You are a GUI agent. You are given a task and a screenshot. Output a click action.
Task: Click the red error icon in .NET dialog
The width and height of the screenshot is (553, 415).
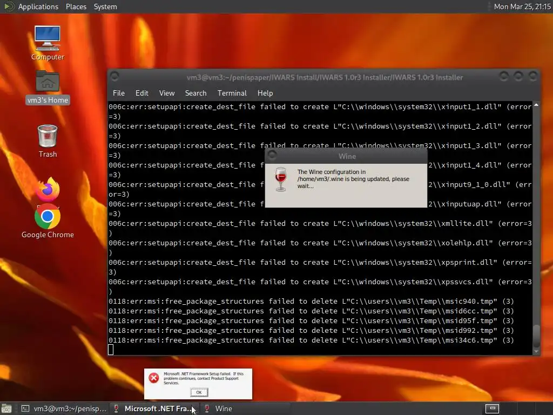click(x=154, y=378)
